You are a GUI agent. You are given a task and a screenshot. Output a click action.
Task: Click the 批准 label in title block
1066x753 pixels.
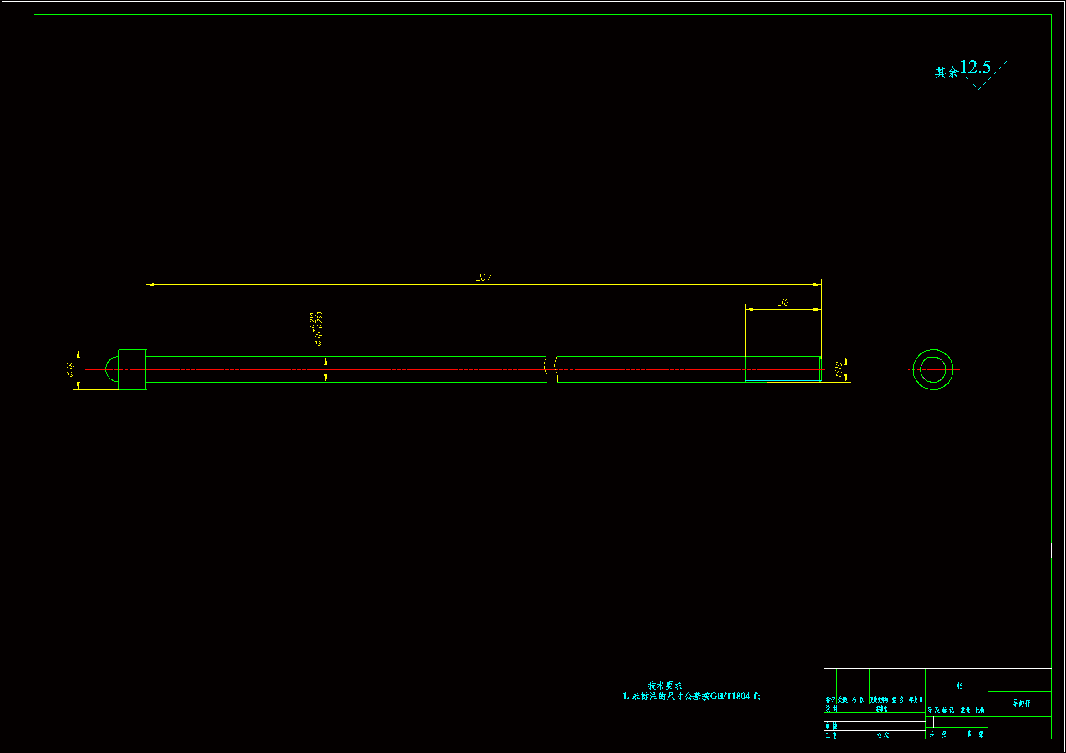pos(883,735)
